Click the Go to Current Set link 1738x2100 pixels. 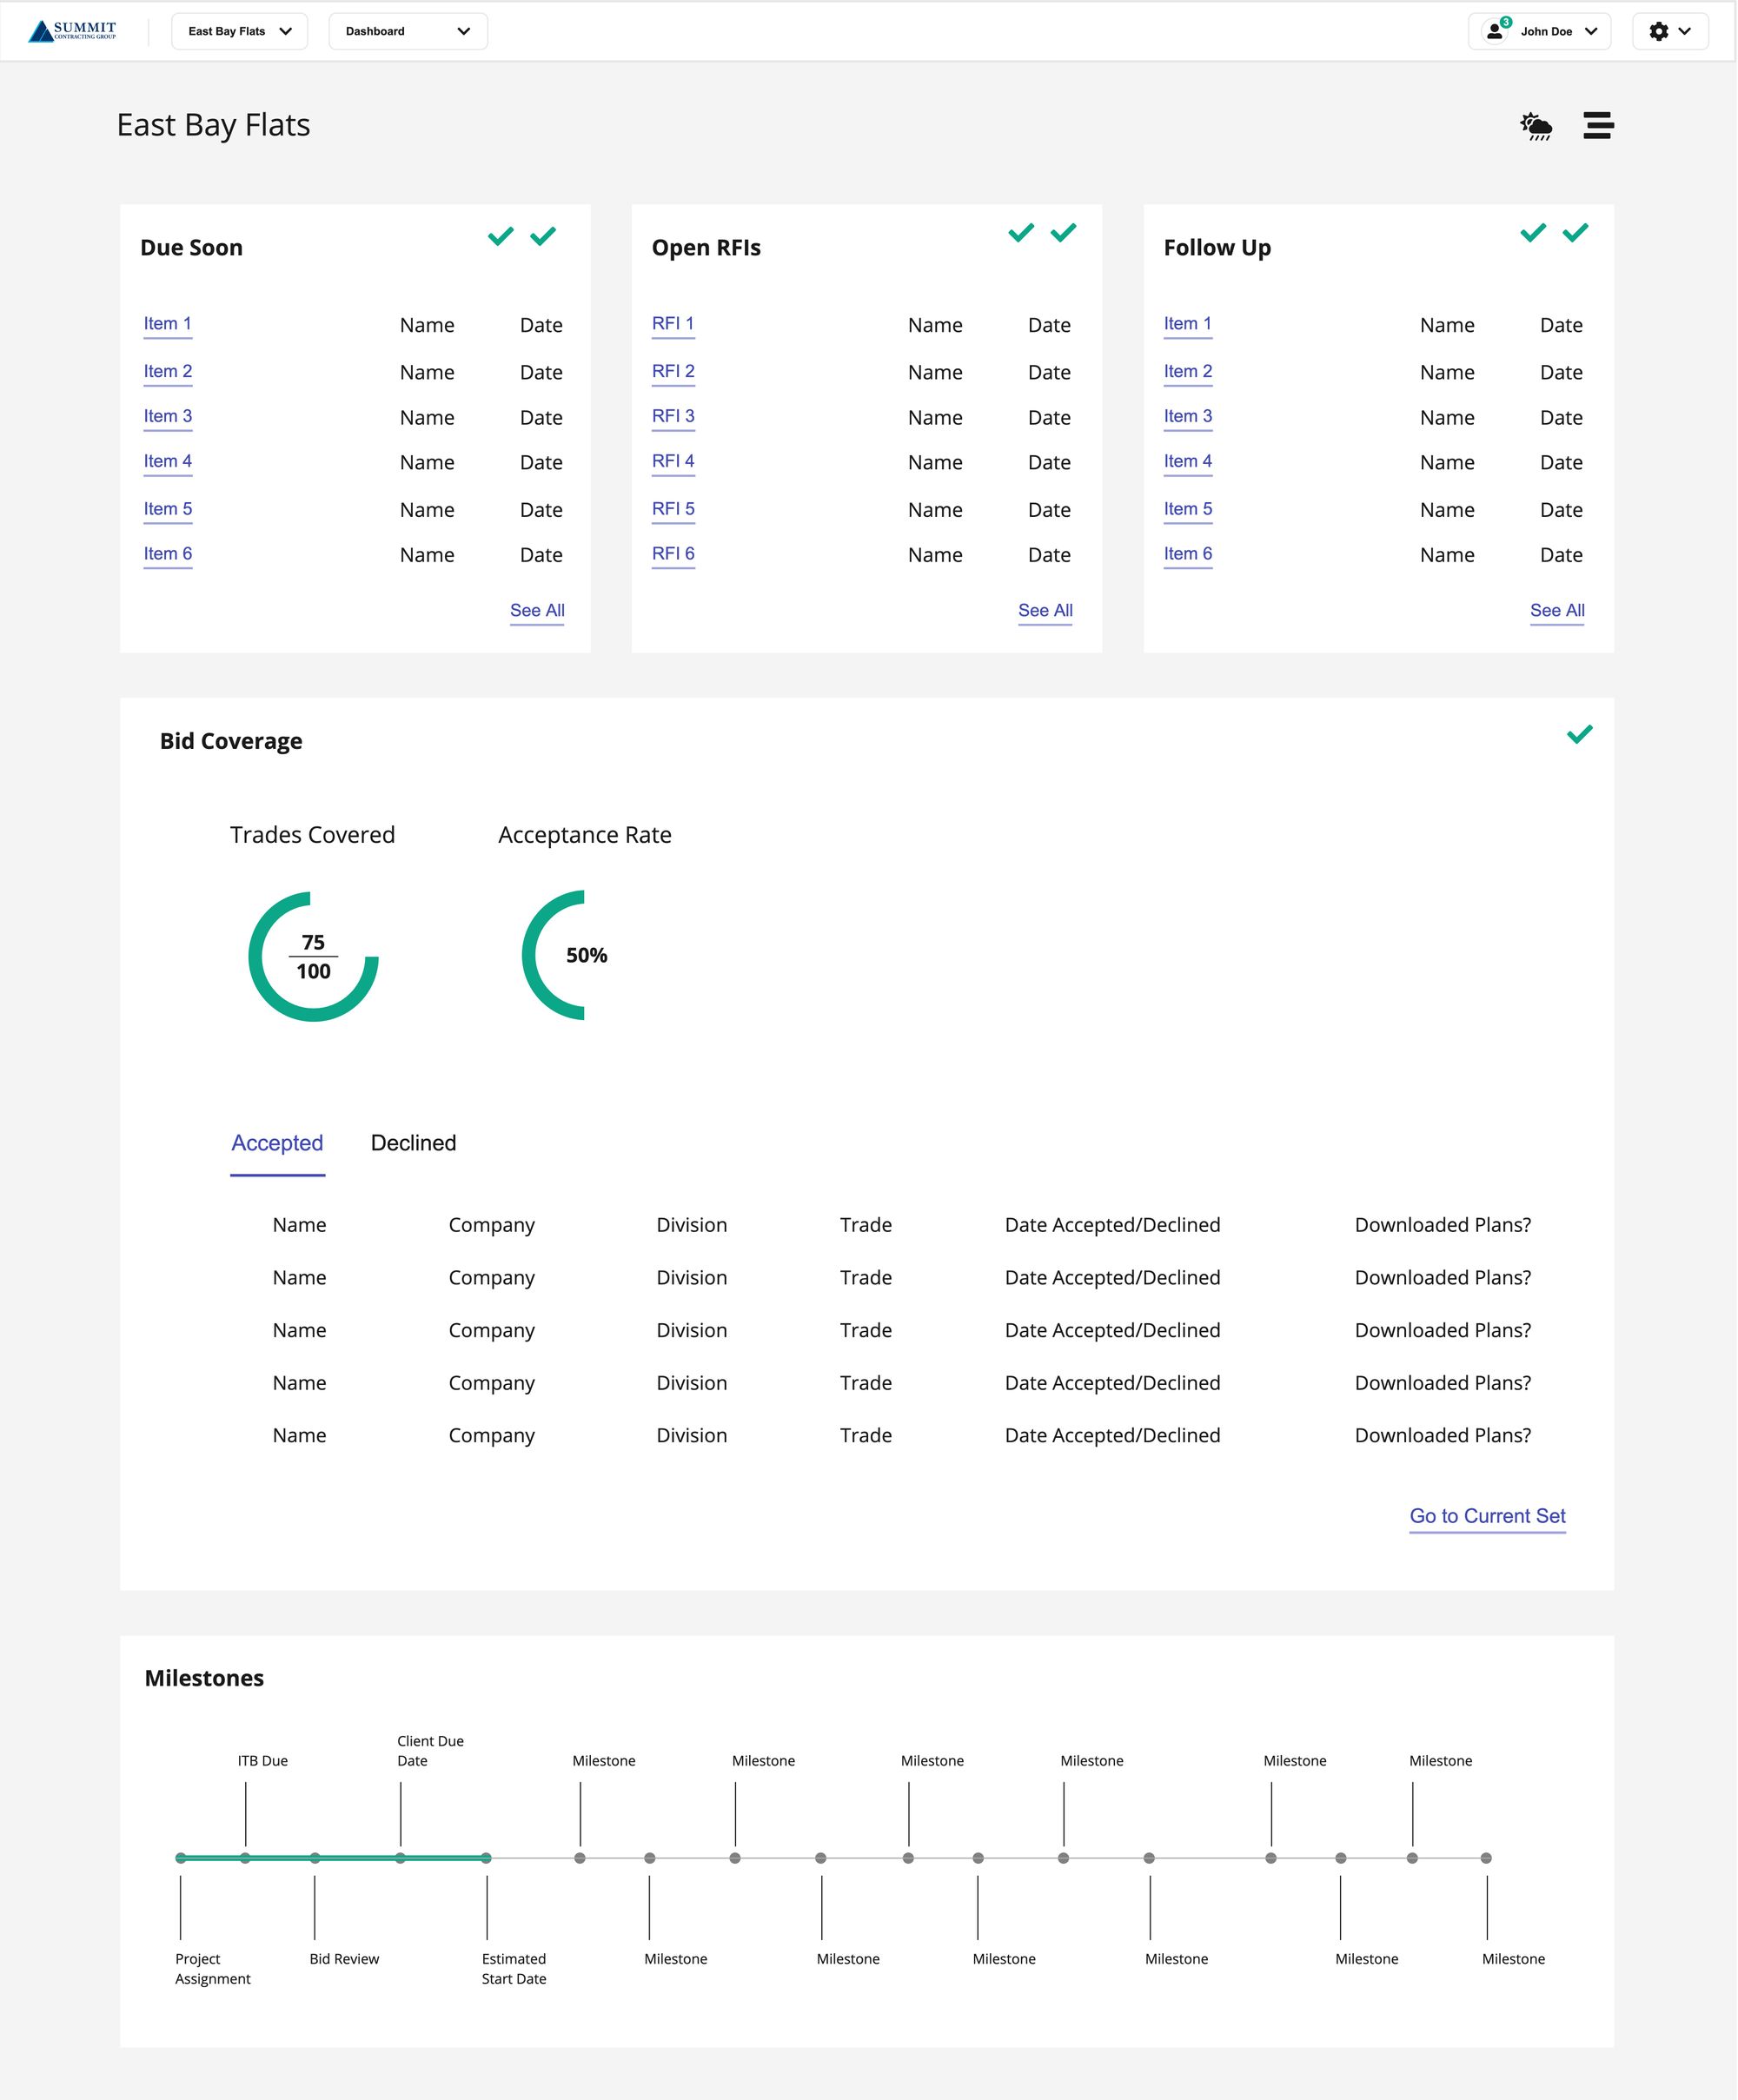[1487, 1516]
